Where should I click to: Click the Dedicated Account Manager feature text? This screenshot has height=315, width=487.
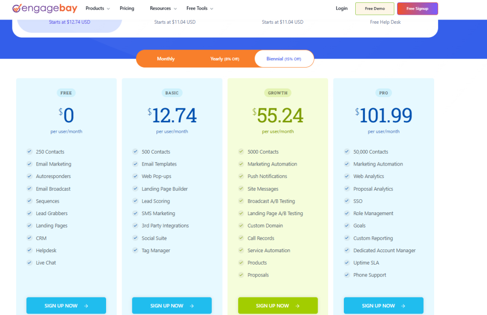384,250
